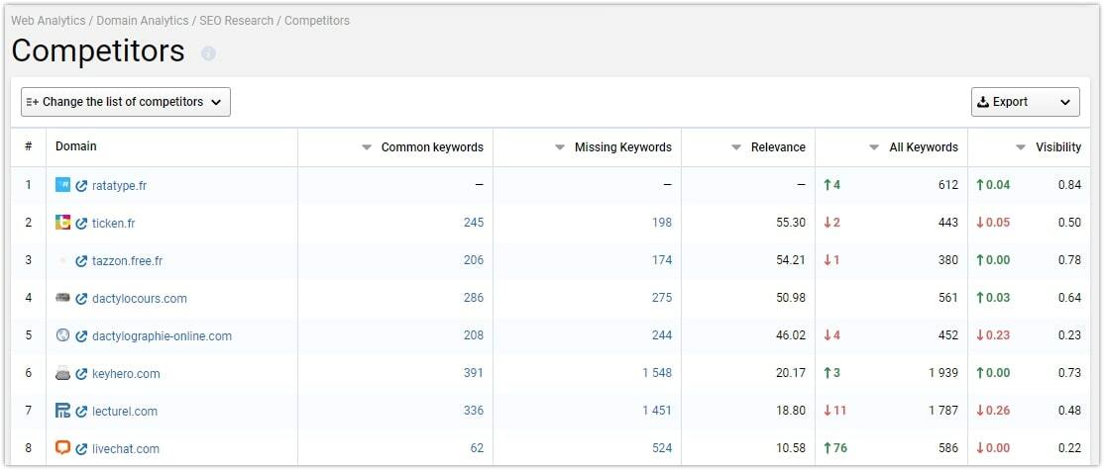
Task: Sort by Missing Keywords column arrow
Action: coord(560,147)
